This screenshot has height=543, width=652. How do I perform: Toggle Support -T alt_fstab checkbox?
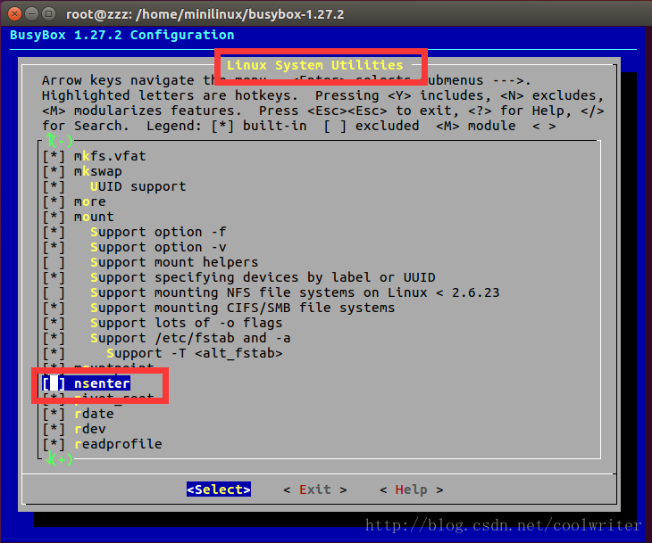54,354
